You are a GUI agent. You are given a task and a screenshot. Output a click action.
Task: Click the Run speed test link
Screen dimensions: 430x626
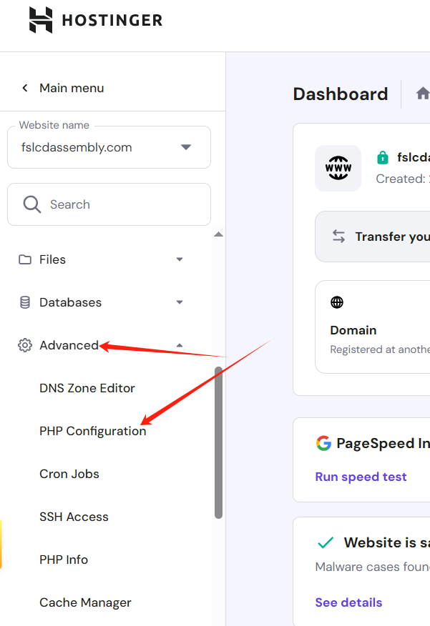tap(361, 477)
